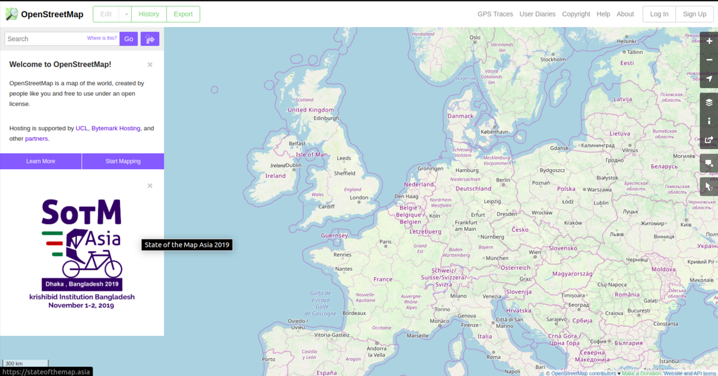Open the History tab
The image size is (718, 376).
[149, 14]
